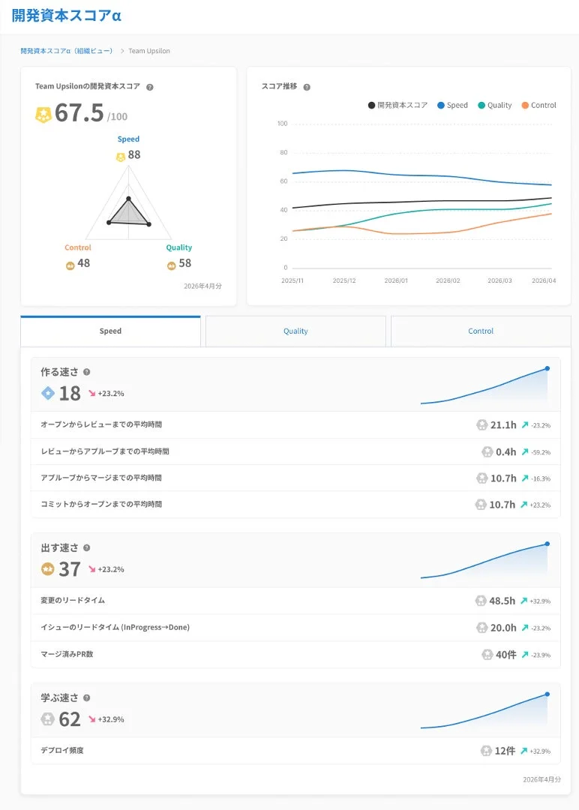Click help icon next to 出す速さ
579x810 pixels.
coord(87,547)
